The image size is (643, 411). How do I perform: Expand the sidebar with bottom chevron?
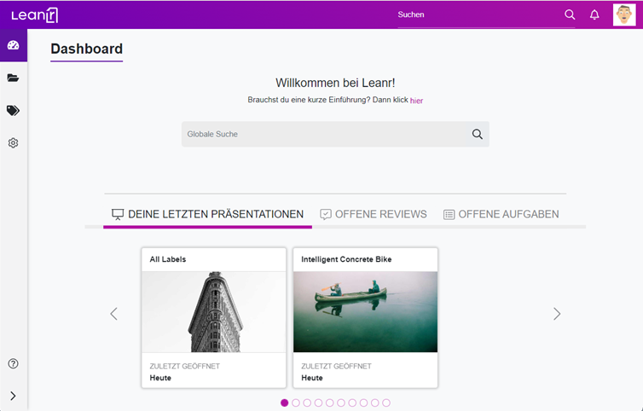[x=13, y=396]
